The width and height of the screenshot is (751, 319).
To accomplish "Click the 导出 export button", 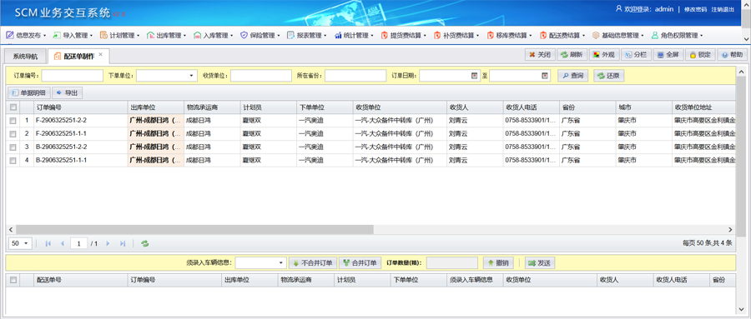I will pos(67,92).
